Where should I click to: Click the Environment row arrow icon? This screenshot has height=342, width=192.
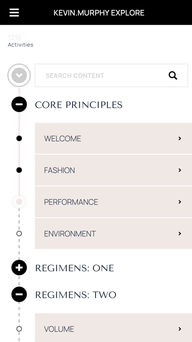tap(180, 233)
